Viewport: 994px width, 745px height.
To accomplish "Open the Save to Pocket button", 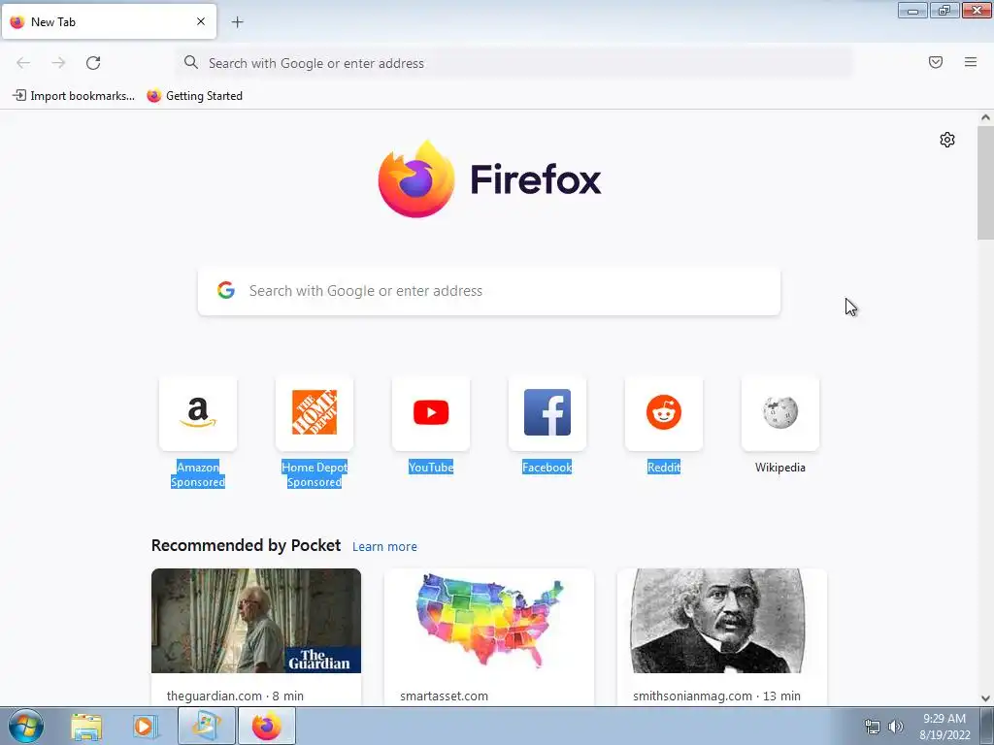I will (936, 62).
